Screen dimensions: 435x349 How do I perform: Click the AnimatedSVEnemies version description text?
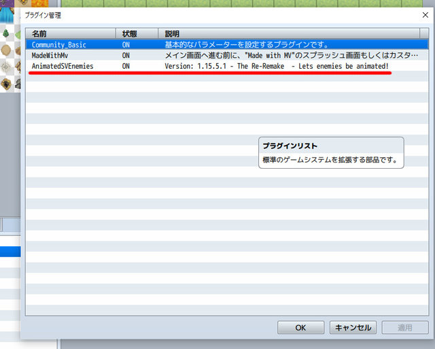277,66
